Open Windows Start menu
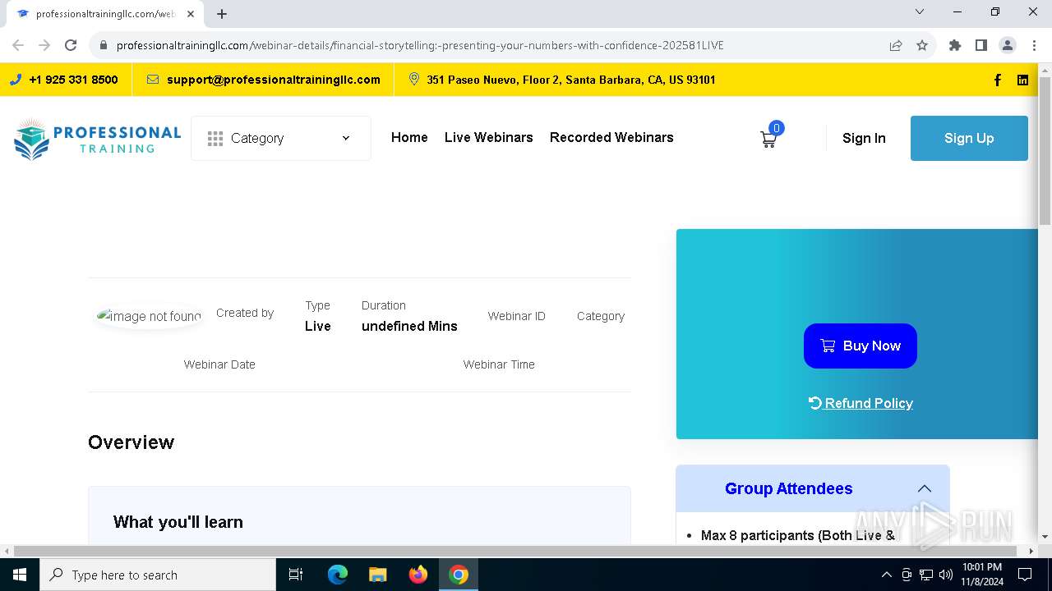This screenshot has width=1052, height=591. tap(20, 575)
